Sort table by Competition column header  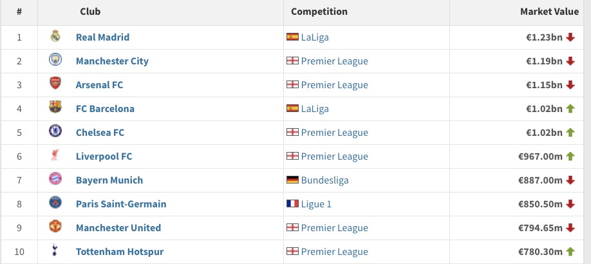click(x=319, y=12)
